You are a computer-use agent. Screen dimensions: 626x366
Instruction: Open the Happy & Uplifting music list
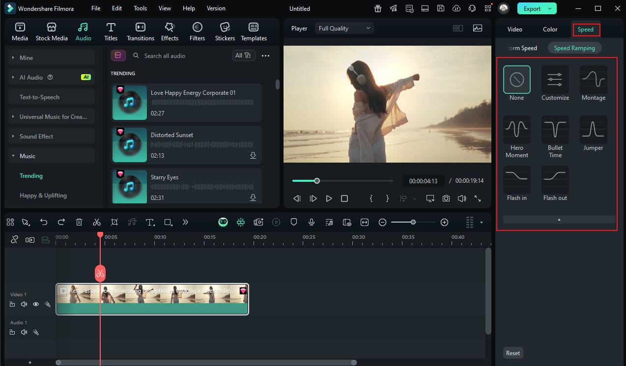tap(43, 195)
